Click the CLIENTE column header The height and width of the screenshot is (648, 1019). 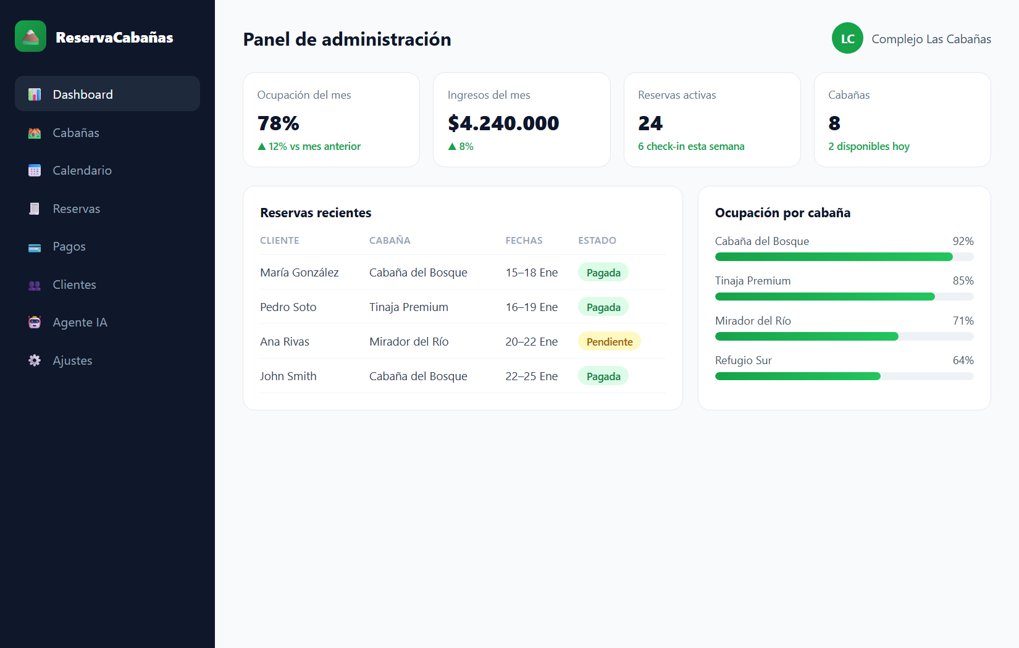[280, 241]
